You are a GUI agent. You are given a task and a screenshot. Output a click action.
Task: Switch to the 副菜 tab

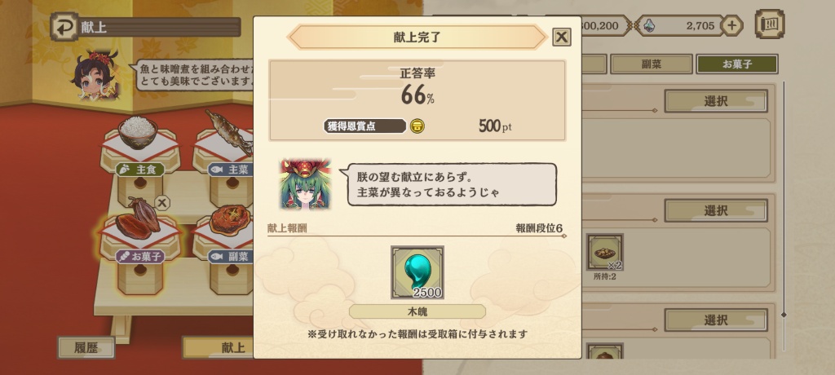pos(651,64)
